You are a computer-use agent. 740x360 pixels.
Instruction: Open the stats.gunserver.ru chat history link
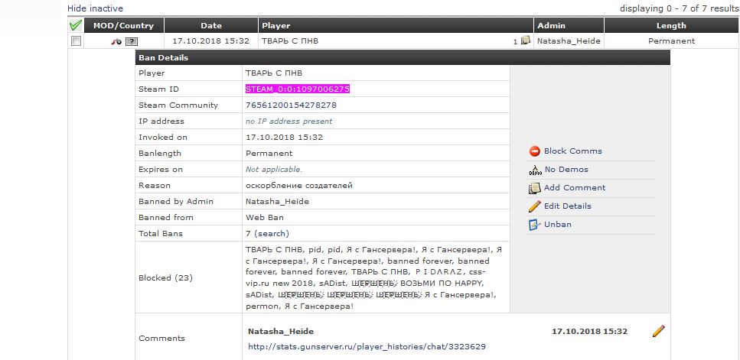coord(367,346)
